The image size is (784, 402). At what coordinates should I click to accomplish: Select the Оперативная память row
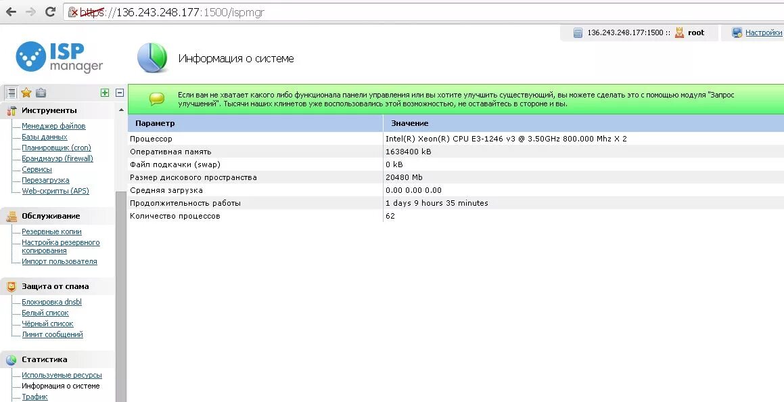coord(456,152)
